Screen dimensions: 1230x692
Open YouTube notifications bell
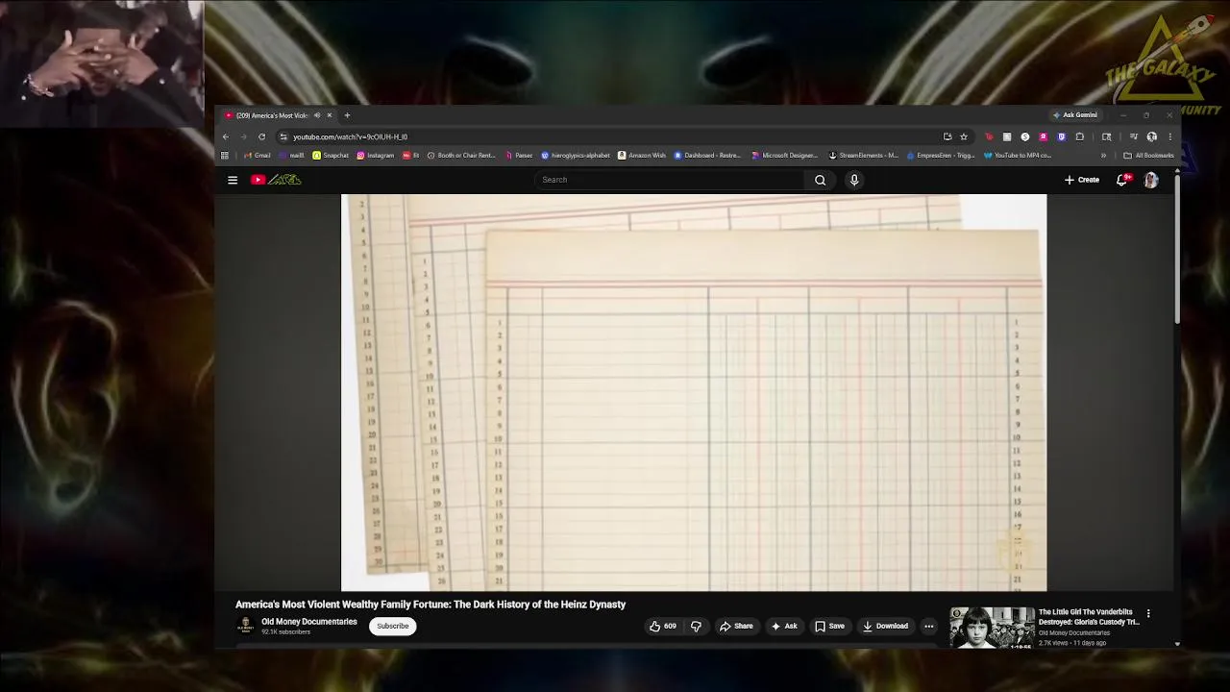(1122, 180)
